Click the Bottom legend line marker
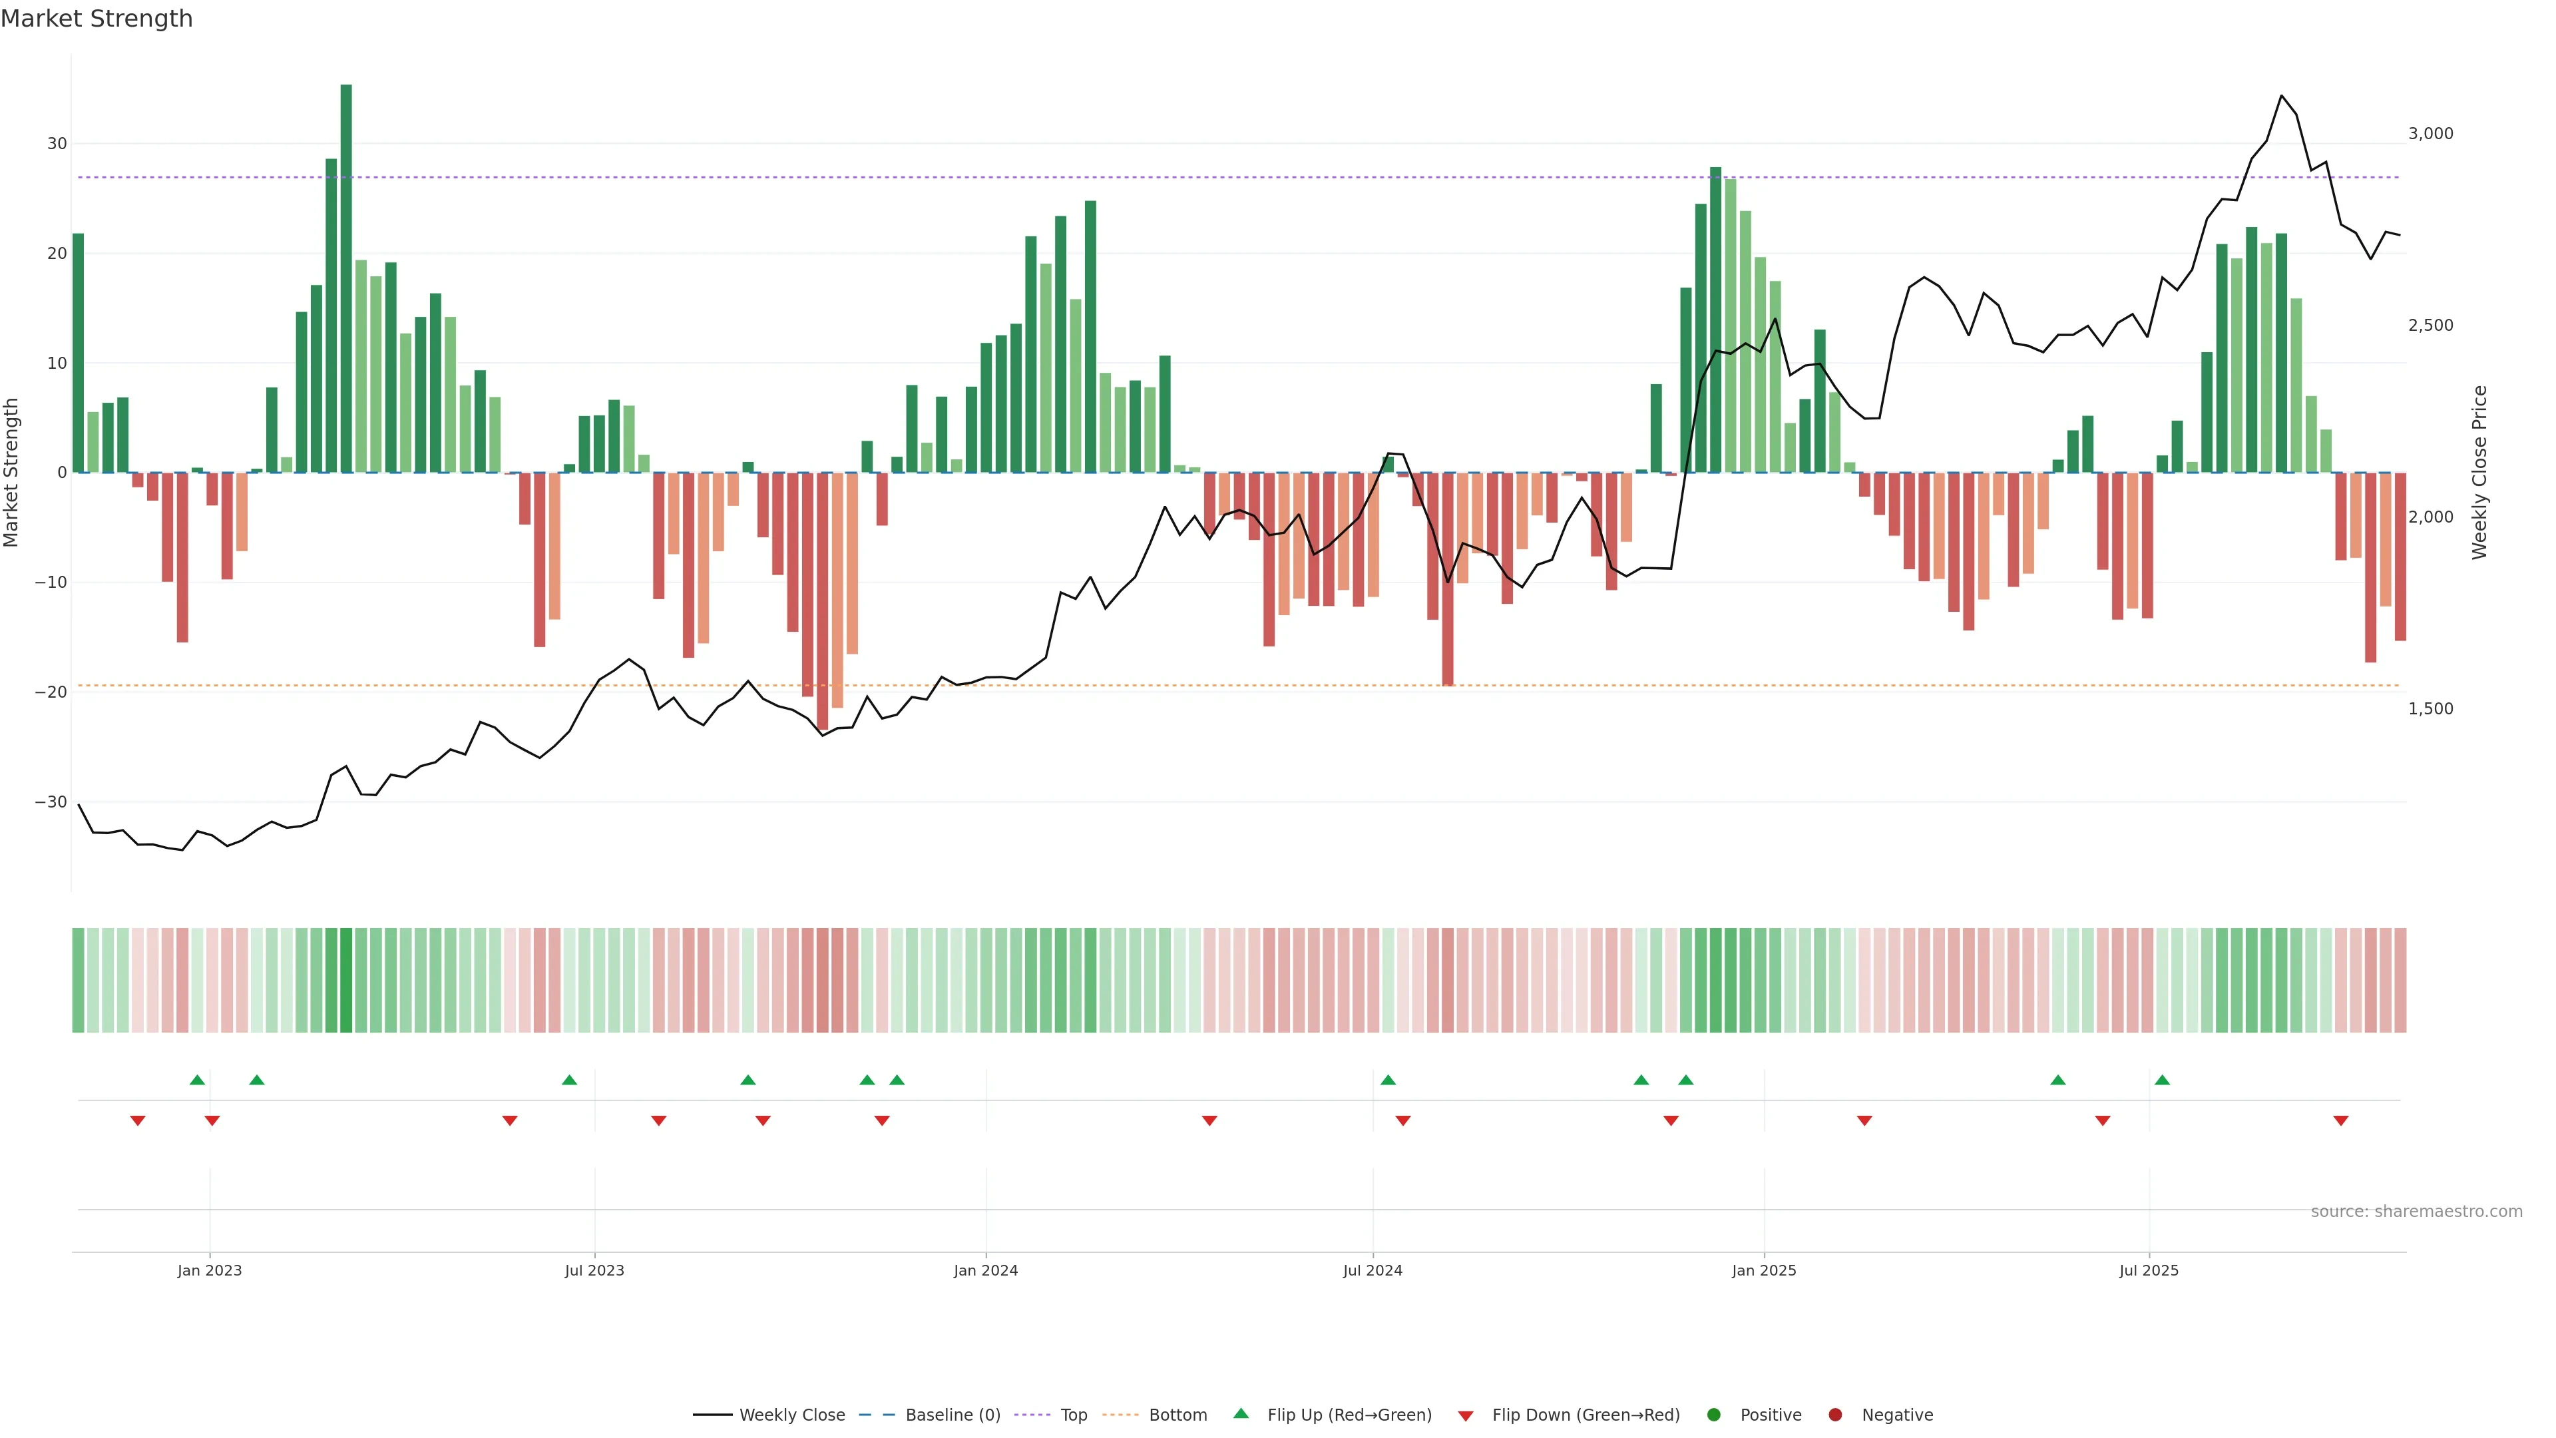 pos(1120,1415)
